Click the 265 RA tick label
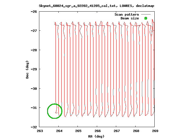Screen dimensions: 185x139 click(78, 131)
